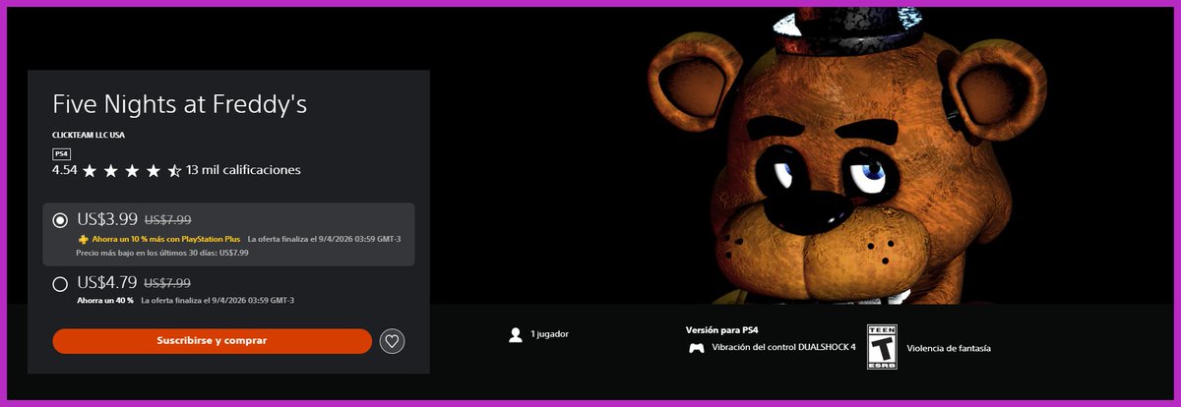Select the US$3.99 PlayStation Plus price option

click(x=60, y=220)
